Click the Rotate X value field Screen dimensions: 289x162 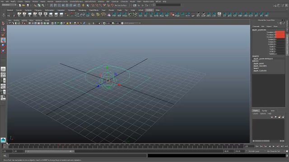(x=280, y=39)
